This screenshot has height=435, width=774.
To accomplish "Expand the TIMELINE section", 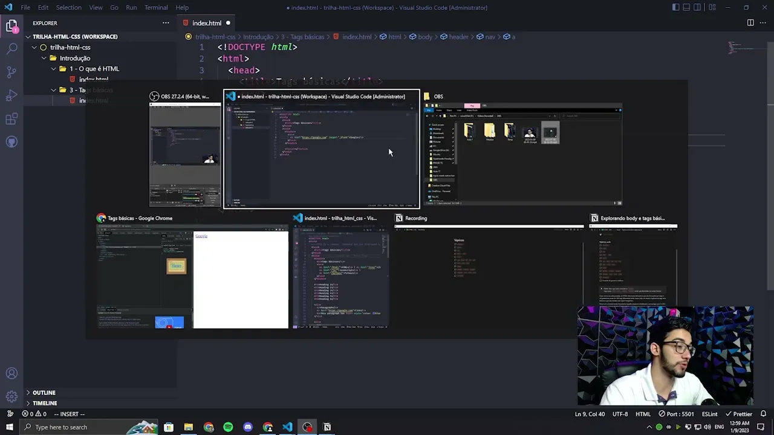I will [x=45, y=403].
